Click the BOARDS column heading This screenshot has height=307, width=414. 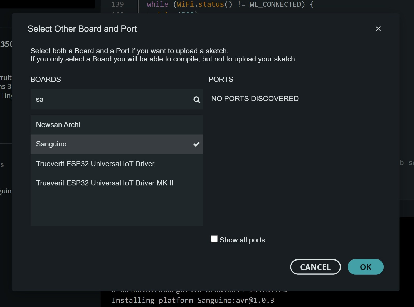[46, 79]
